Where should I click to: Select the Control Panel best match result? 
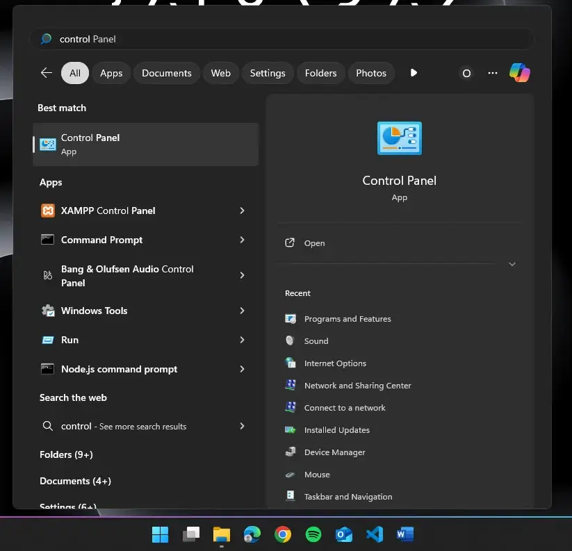point(146,145)
